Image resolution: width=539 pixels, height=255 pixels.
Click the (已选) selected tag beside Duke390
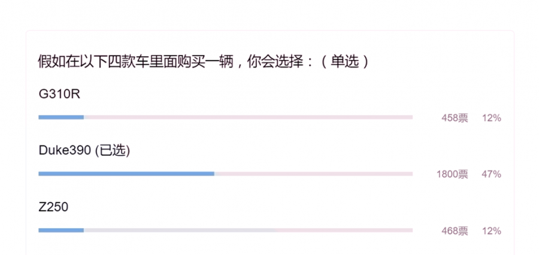[x=113, y=151]
